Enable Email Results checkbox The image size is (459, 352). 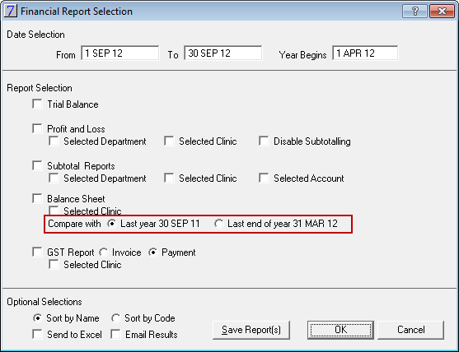pyautogui.click(x=115, y=334)
